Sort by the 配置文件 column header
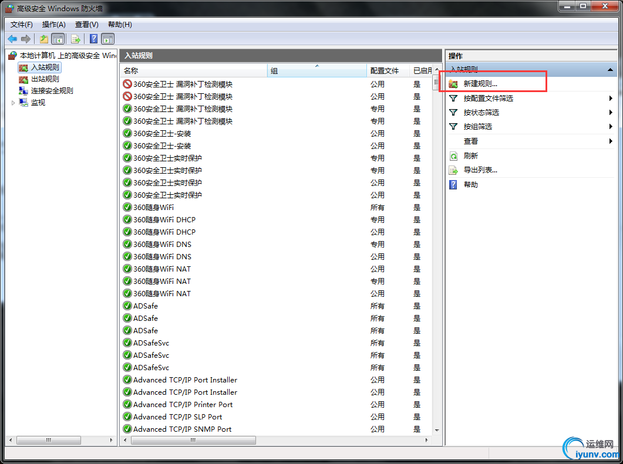The width and height of the screenshot is (623, 464). pos(388,70)
